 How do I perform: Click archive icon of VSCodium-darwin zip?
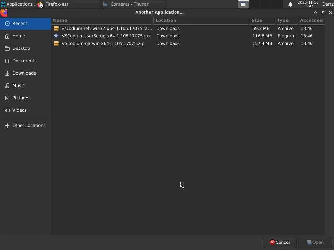point(56,43)
